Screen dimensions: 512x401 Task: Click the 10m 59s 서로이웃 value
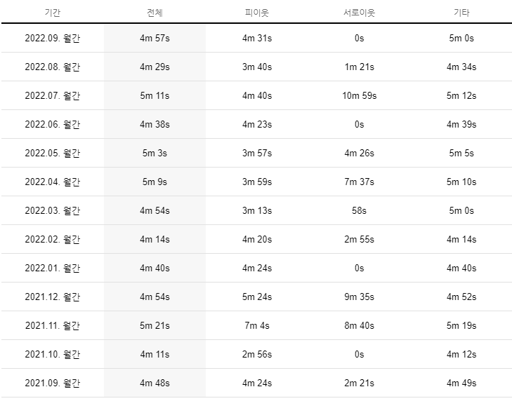tap(359, 95)
